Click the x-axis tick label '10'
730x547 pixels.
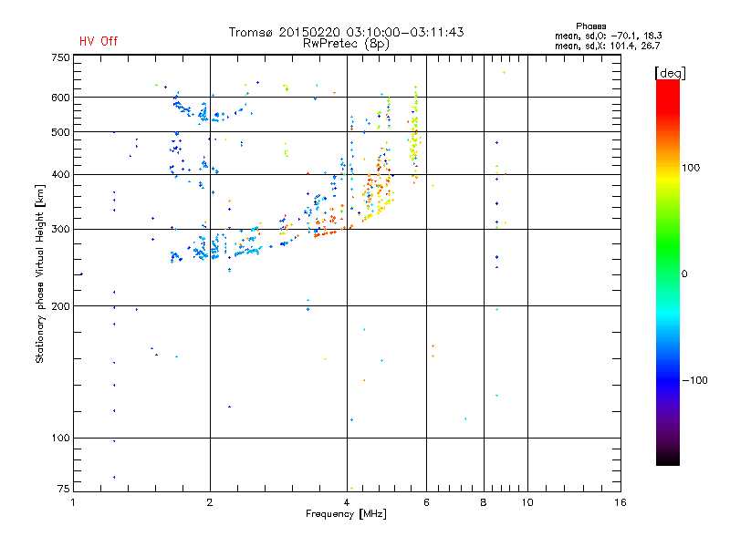coord(527,502)
